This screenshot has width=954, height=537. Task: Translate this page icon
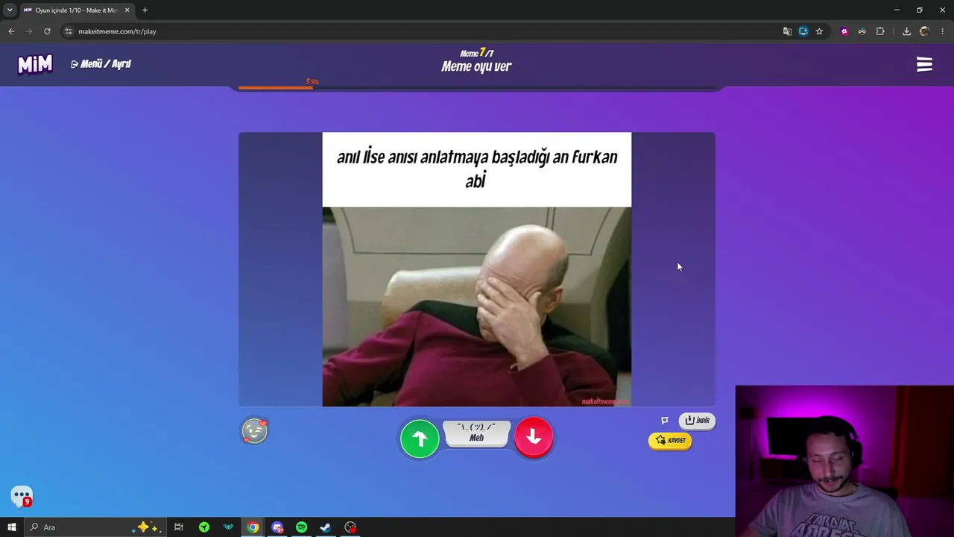(787, 31)
